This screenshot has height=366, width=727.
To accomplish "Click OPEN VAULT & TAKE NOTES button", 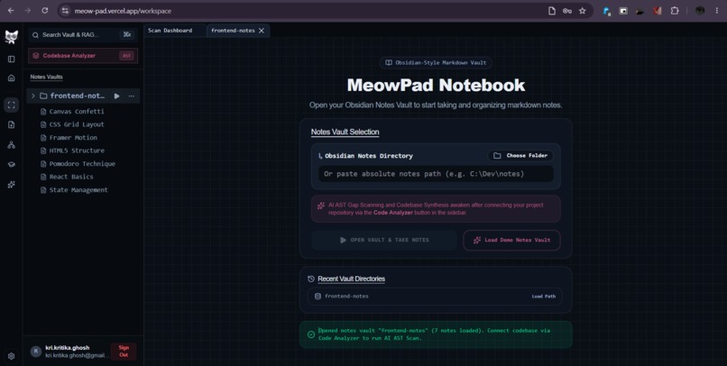I will (x=384, y=240).
